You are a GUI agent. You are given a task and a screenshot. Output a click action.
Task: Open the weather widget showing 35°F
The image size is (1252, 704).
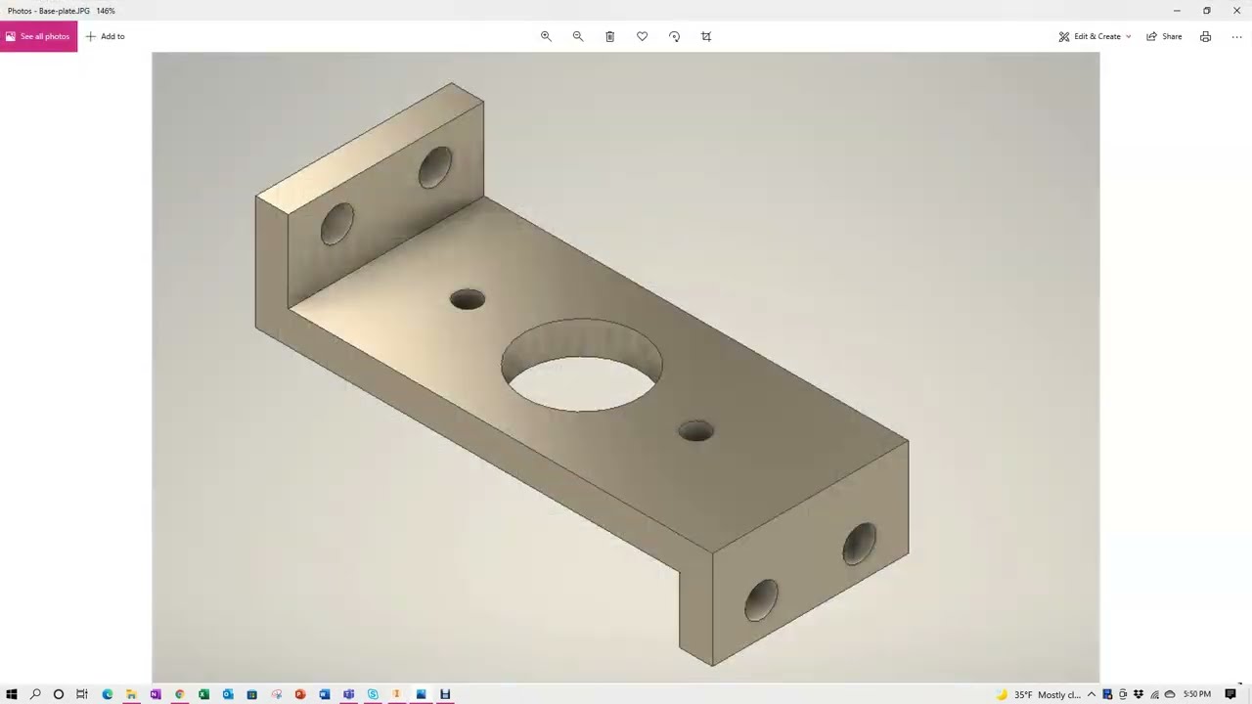1039,694
